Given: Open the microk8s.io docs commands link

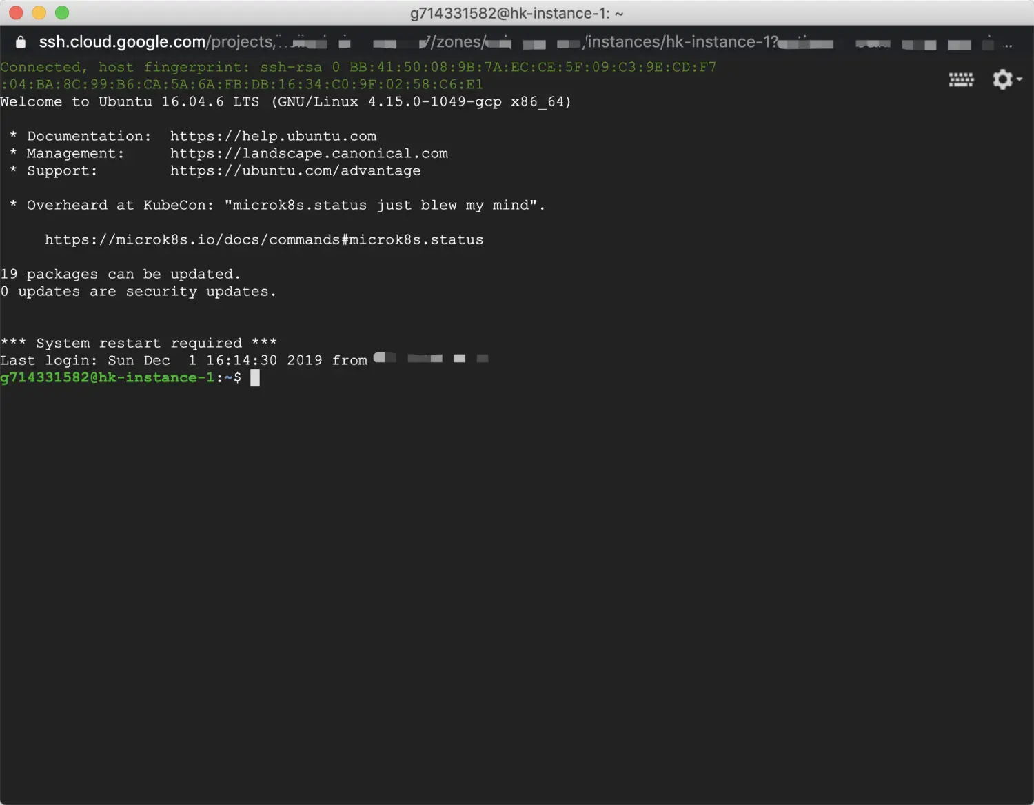Looking at the screenshot, I should (x=264, y=239).
